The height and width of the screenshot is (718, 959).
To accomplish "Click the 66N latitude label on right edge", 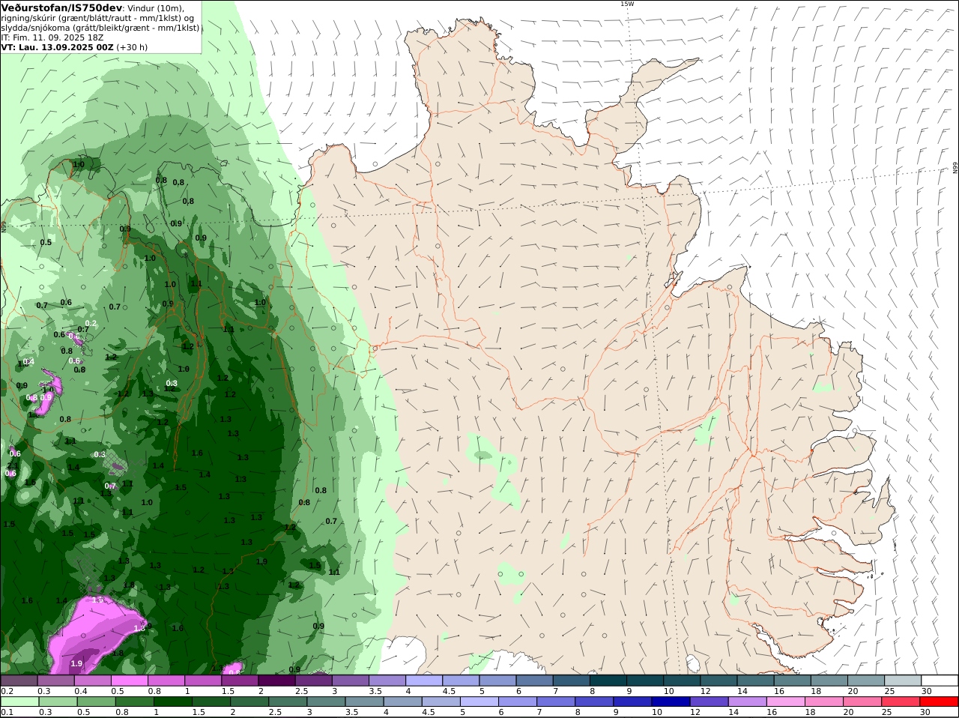I will click(x=955, y=168).
